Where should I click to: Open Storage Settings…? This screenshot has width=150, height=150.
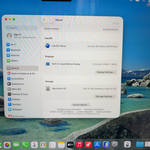click(105, 96)
